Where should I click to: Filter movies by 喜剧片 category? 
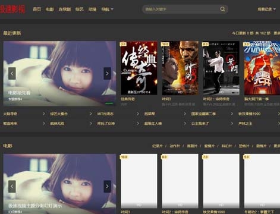(192, 146)
